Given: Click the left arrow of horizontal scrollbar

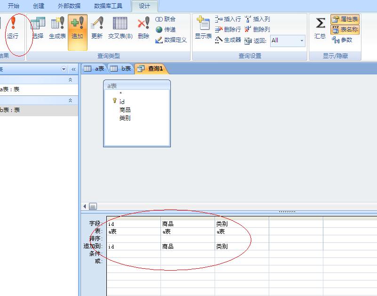Looking at the screenshot, I should pos(84,206).
